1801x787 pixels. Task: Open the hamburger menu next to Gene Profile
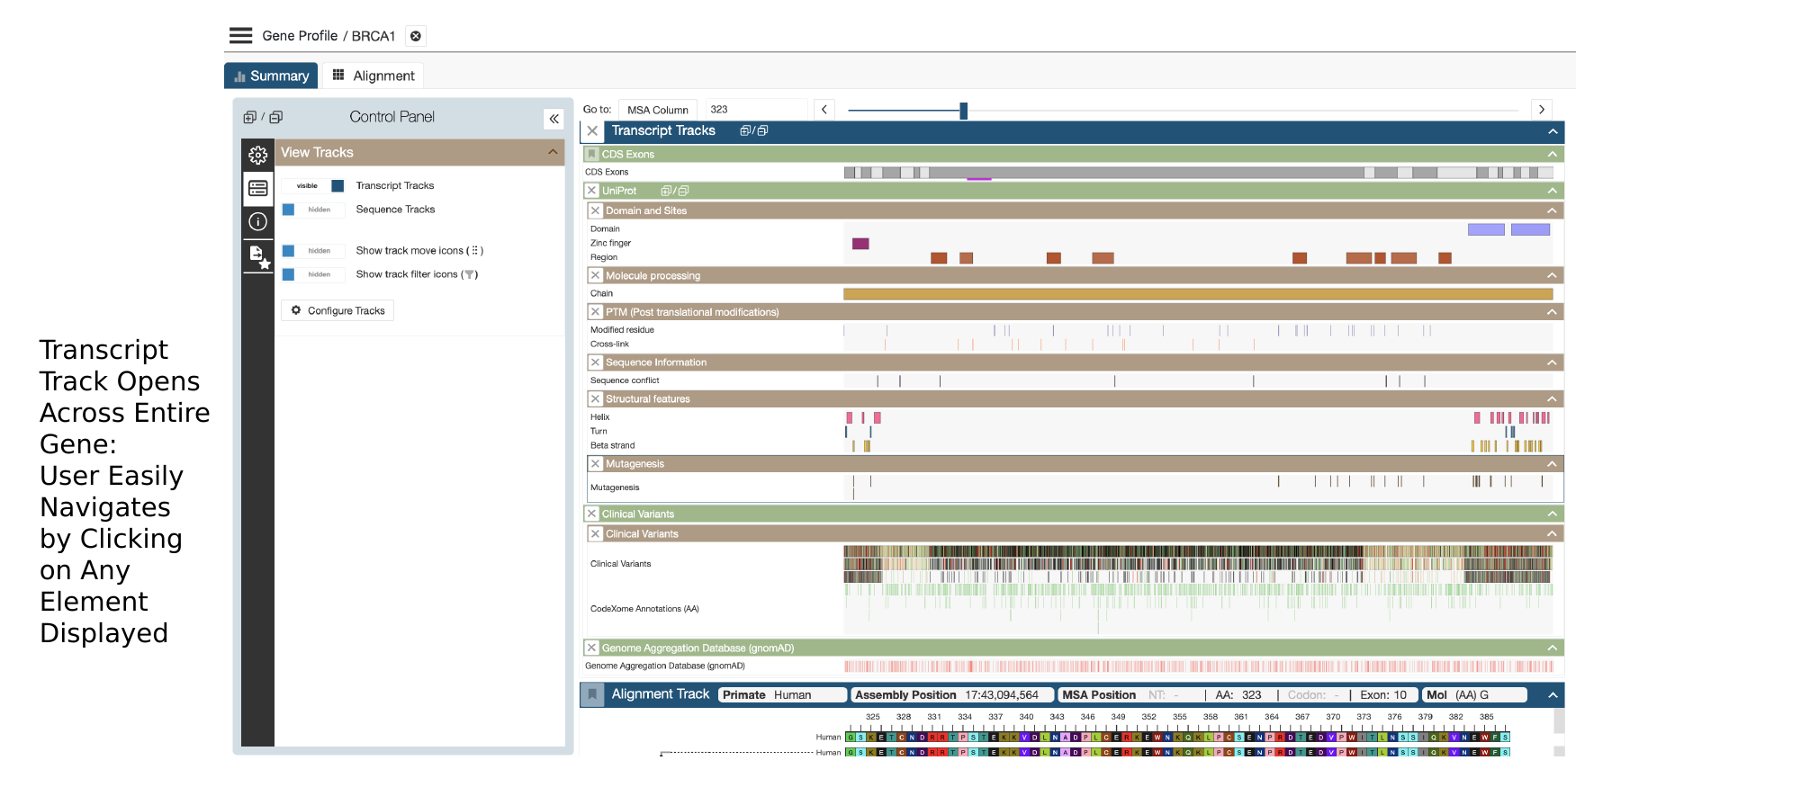tap(240, 35)
